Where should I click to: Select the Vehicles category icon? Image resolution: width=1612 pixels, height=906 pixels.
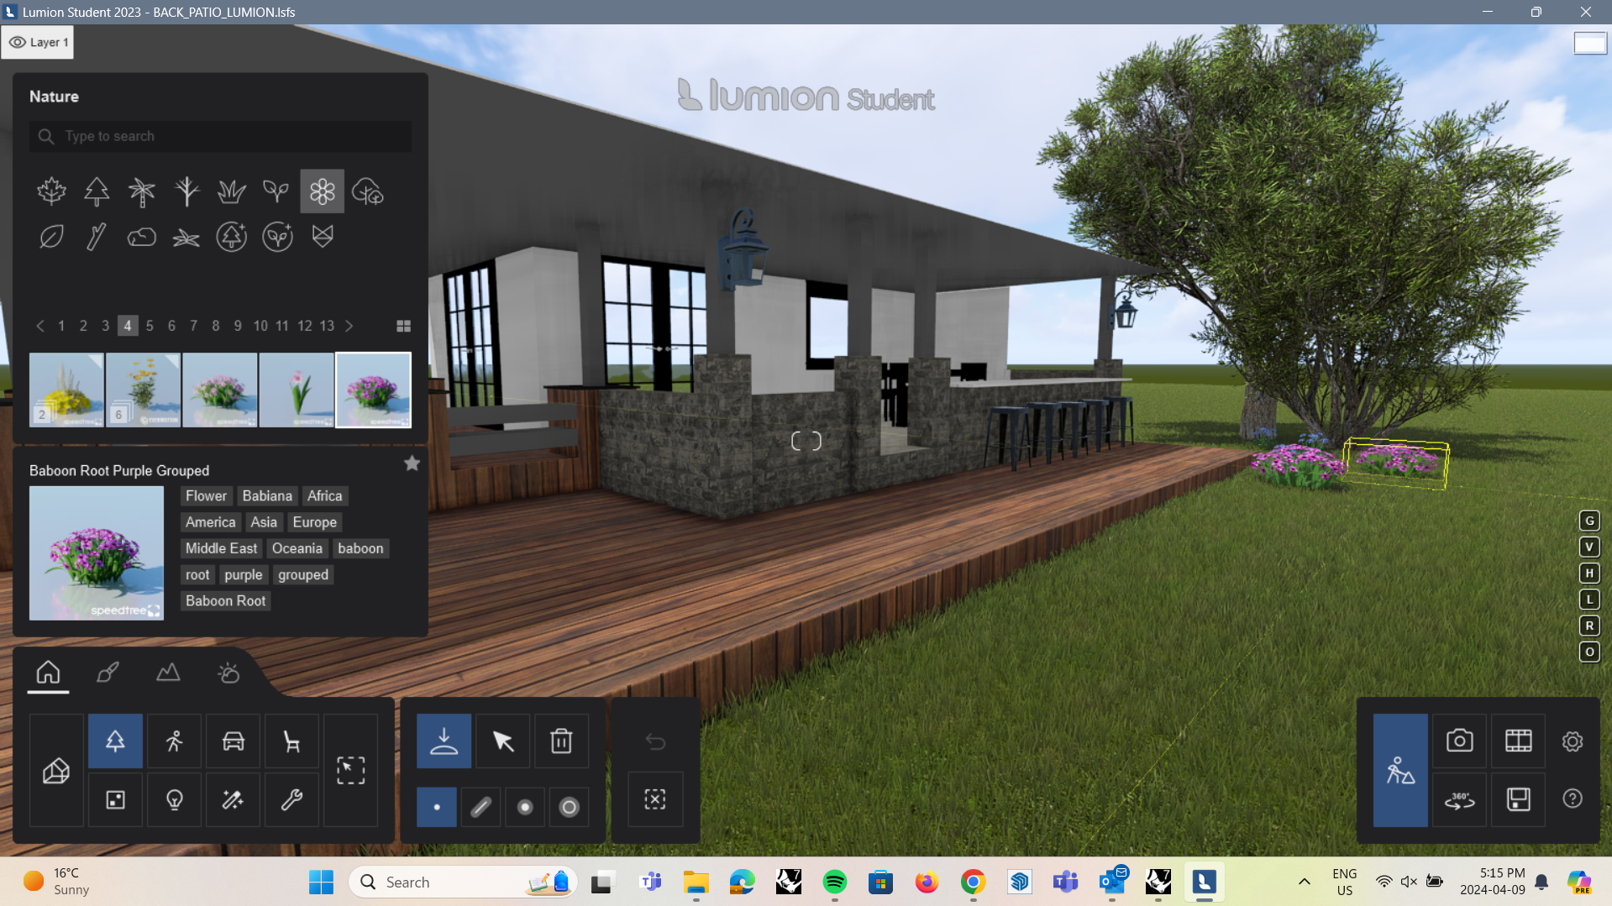pyautogui.click(x=233, y=741)
